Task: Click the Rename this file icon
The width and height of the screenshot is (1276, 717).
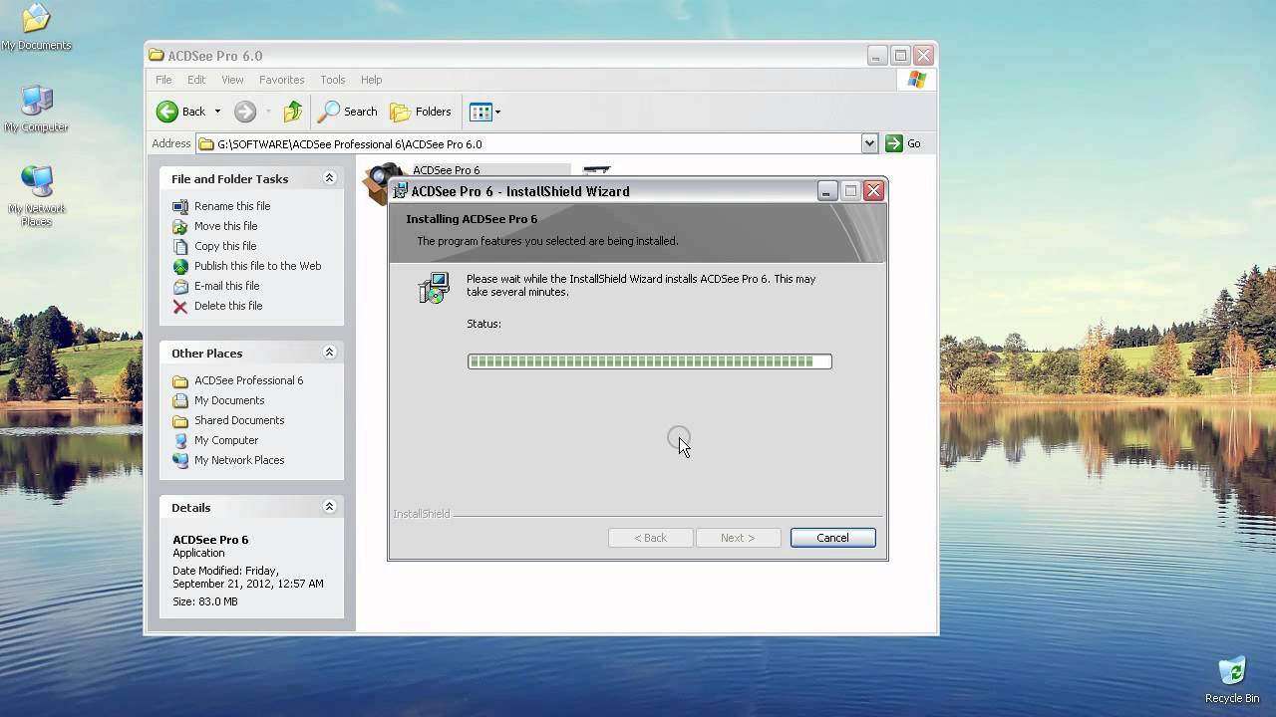Action: [x=180, y=206]
